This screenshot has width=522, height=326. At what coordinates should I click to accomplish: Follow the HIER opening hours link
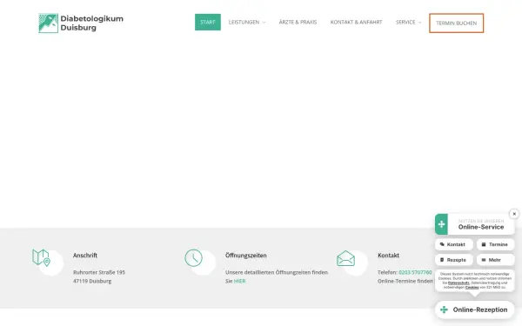tap(240, 281)
